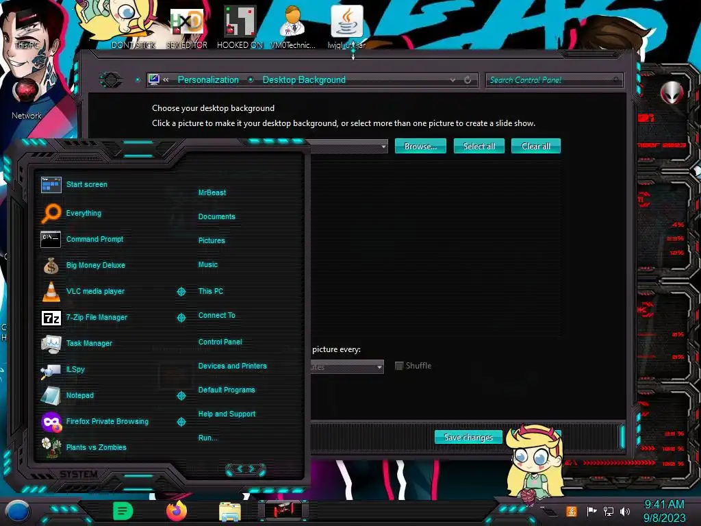Toggle the Shuffle checkbox
The image size is (701, 526).
tap(399, 366)
